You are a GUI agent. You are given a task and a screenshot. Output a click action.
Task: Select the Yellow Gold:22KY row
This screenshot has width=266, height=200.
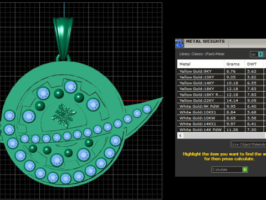(221, 101)
